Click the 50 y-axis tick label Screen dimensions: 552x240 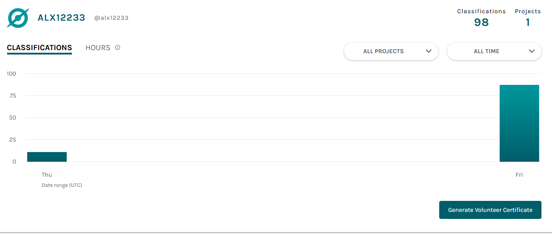(13, 118)
